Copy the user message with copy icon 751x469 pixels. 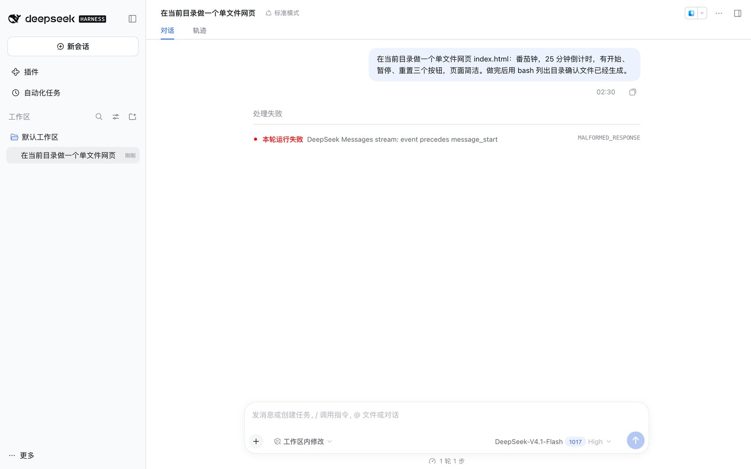tap(632, 92)
